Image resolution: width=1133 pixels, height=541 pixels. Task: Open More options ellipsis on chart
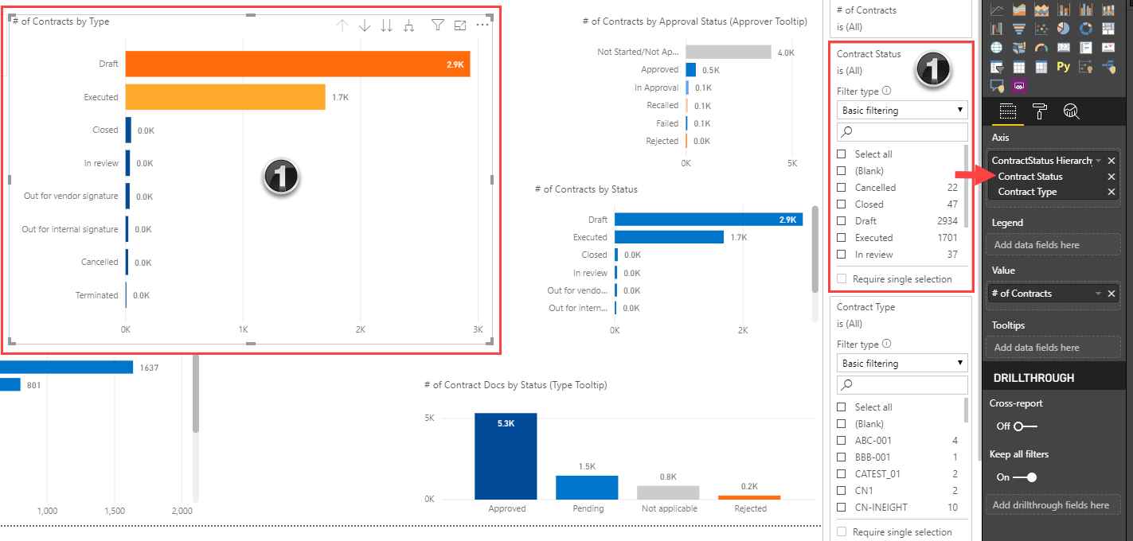pos(483,25)
